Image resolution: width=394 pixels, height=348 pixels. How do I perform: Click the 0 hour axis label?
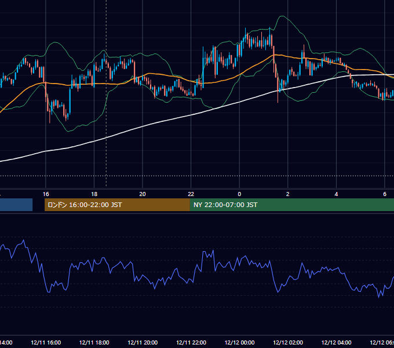239,194
